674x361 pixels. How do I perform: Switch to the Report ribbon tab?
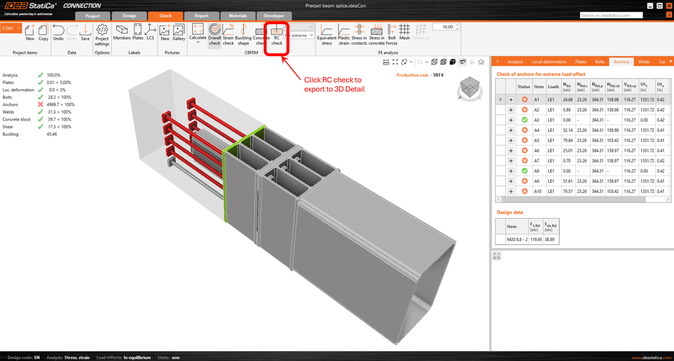[x=202, y=16]
